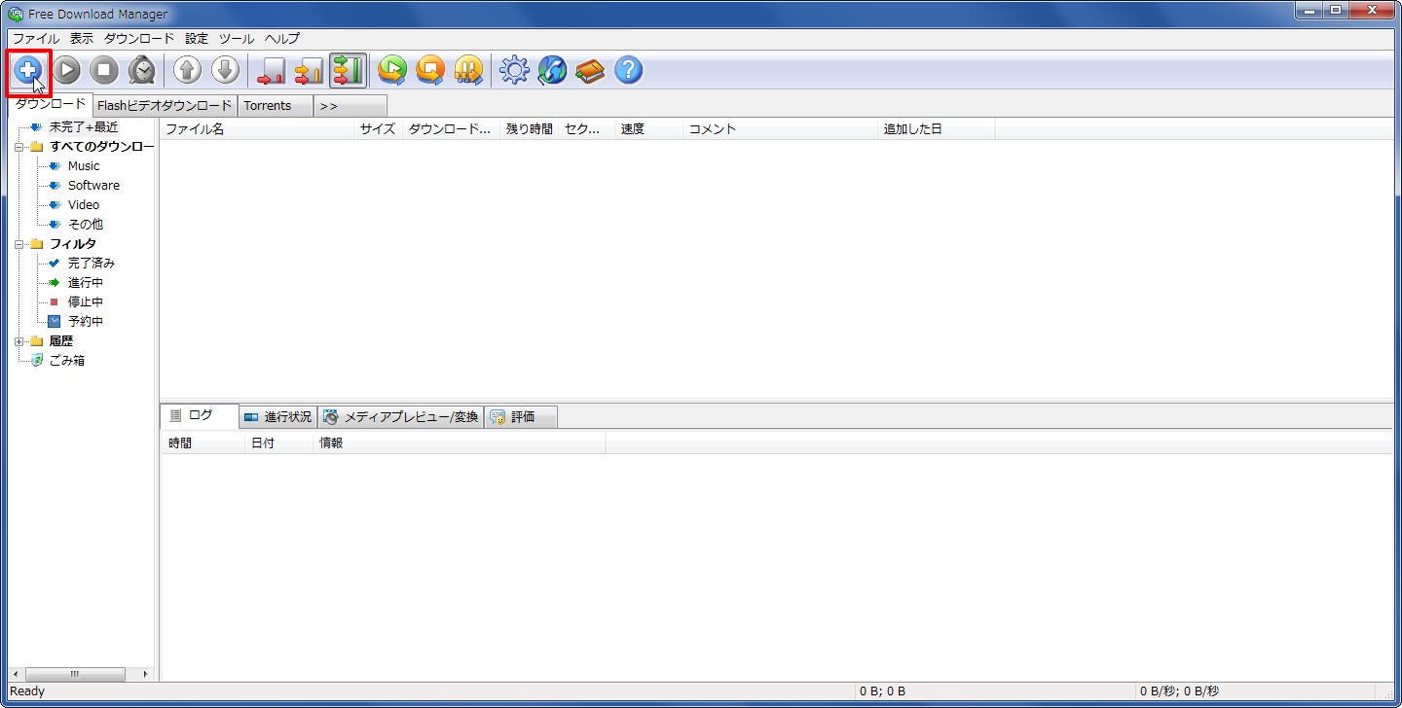Viewport: 1402px width, 708px height.
Task: Click the orange Pause All downloads icon
Action: pos(468,70)
